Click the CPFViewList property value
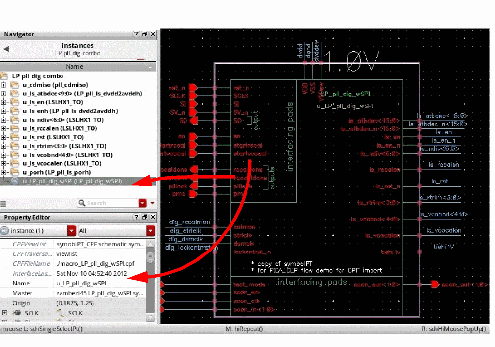Viewport: 495px width, 347px height. (x=100, y=244)
